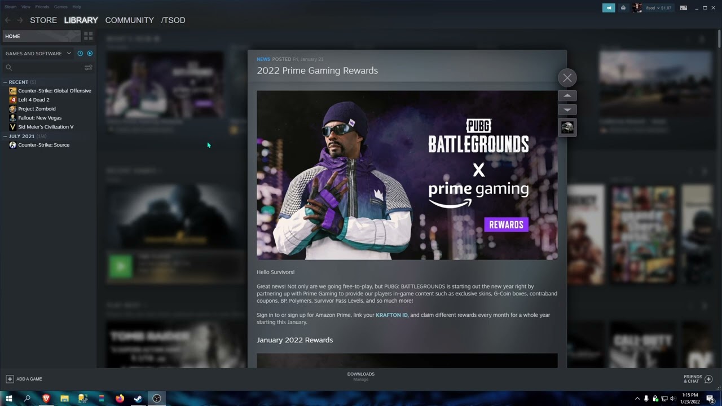
Task: Click the KRAFTON ID link in the article
Action: 391,315
